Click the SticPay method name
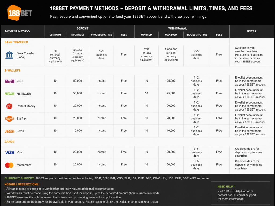Screen dimensions: 275x206 click(x=21, y=119)
